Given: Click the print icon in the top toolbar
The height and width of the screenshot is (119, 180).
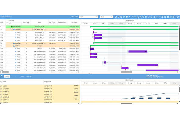Looking at the screenshot, I should pyautogui.click(x=118, y=17).
